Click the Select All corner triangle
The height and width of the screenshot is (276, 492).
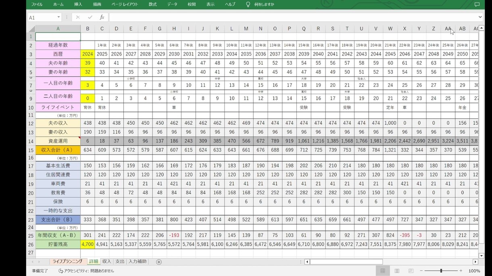pos(31,29)
